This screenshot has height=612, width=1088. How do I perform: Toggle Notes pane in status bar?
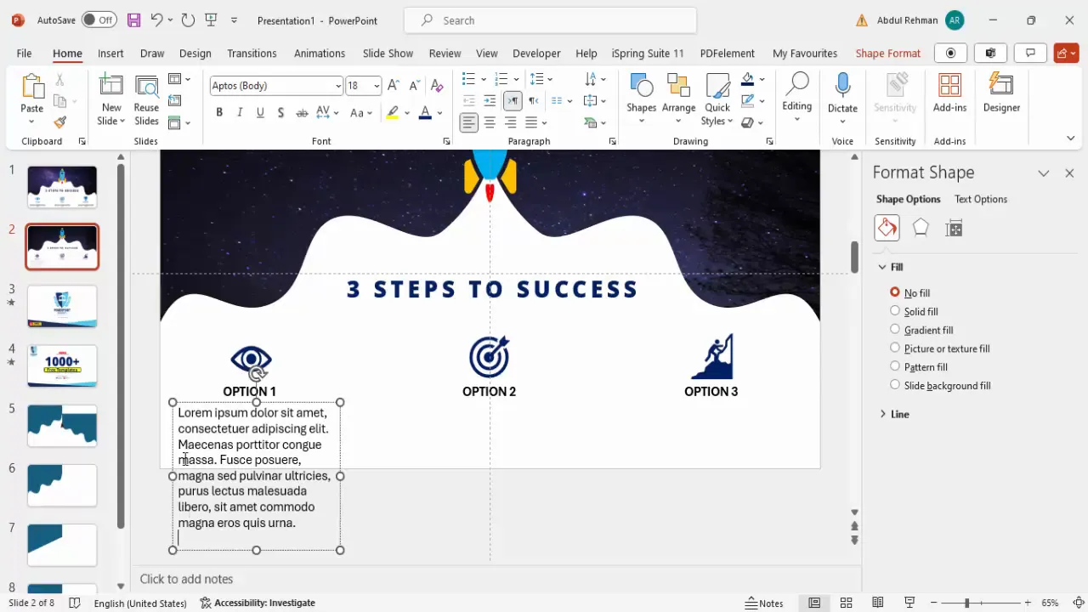tap(764, 603)
